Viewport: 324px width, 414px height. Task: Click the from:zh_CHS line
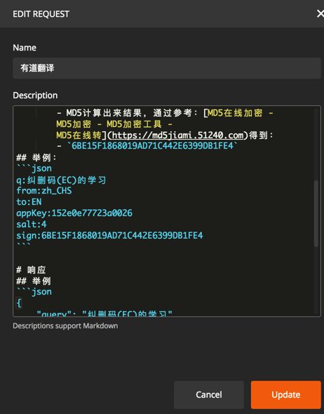(43, 191)
